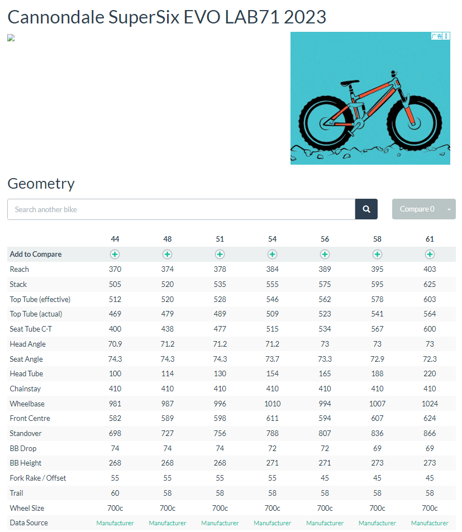Expand the Compare dropdown arrow
462x532 pixels.
point(449,209)
